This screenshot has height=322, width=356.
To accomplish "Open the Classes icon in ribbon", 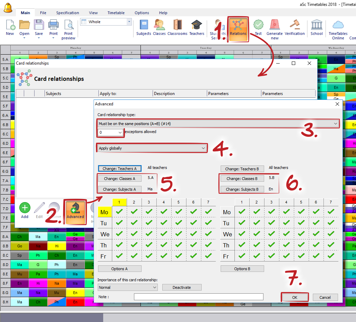I will point(159,26).
